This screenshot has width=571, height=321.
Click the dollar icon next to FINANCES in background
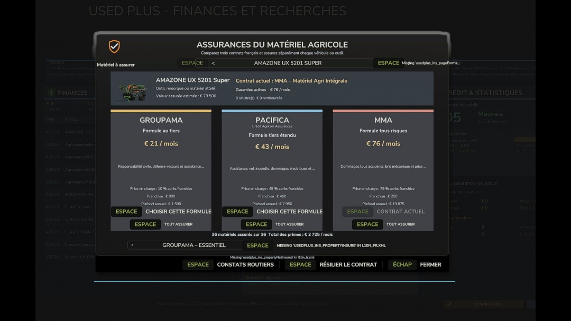(x=51, y=93)
